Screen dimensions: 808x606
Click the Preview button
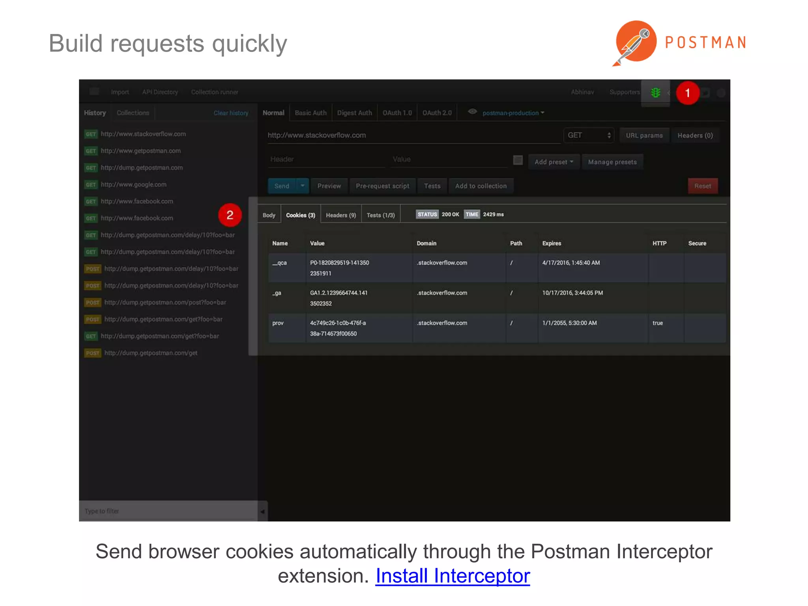click(329, 186)
